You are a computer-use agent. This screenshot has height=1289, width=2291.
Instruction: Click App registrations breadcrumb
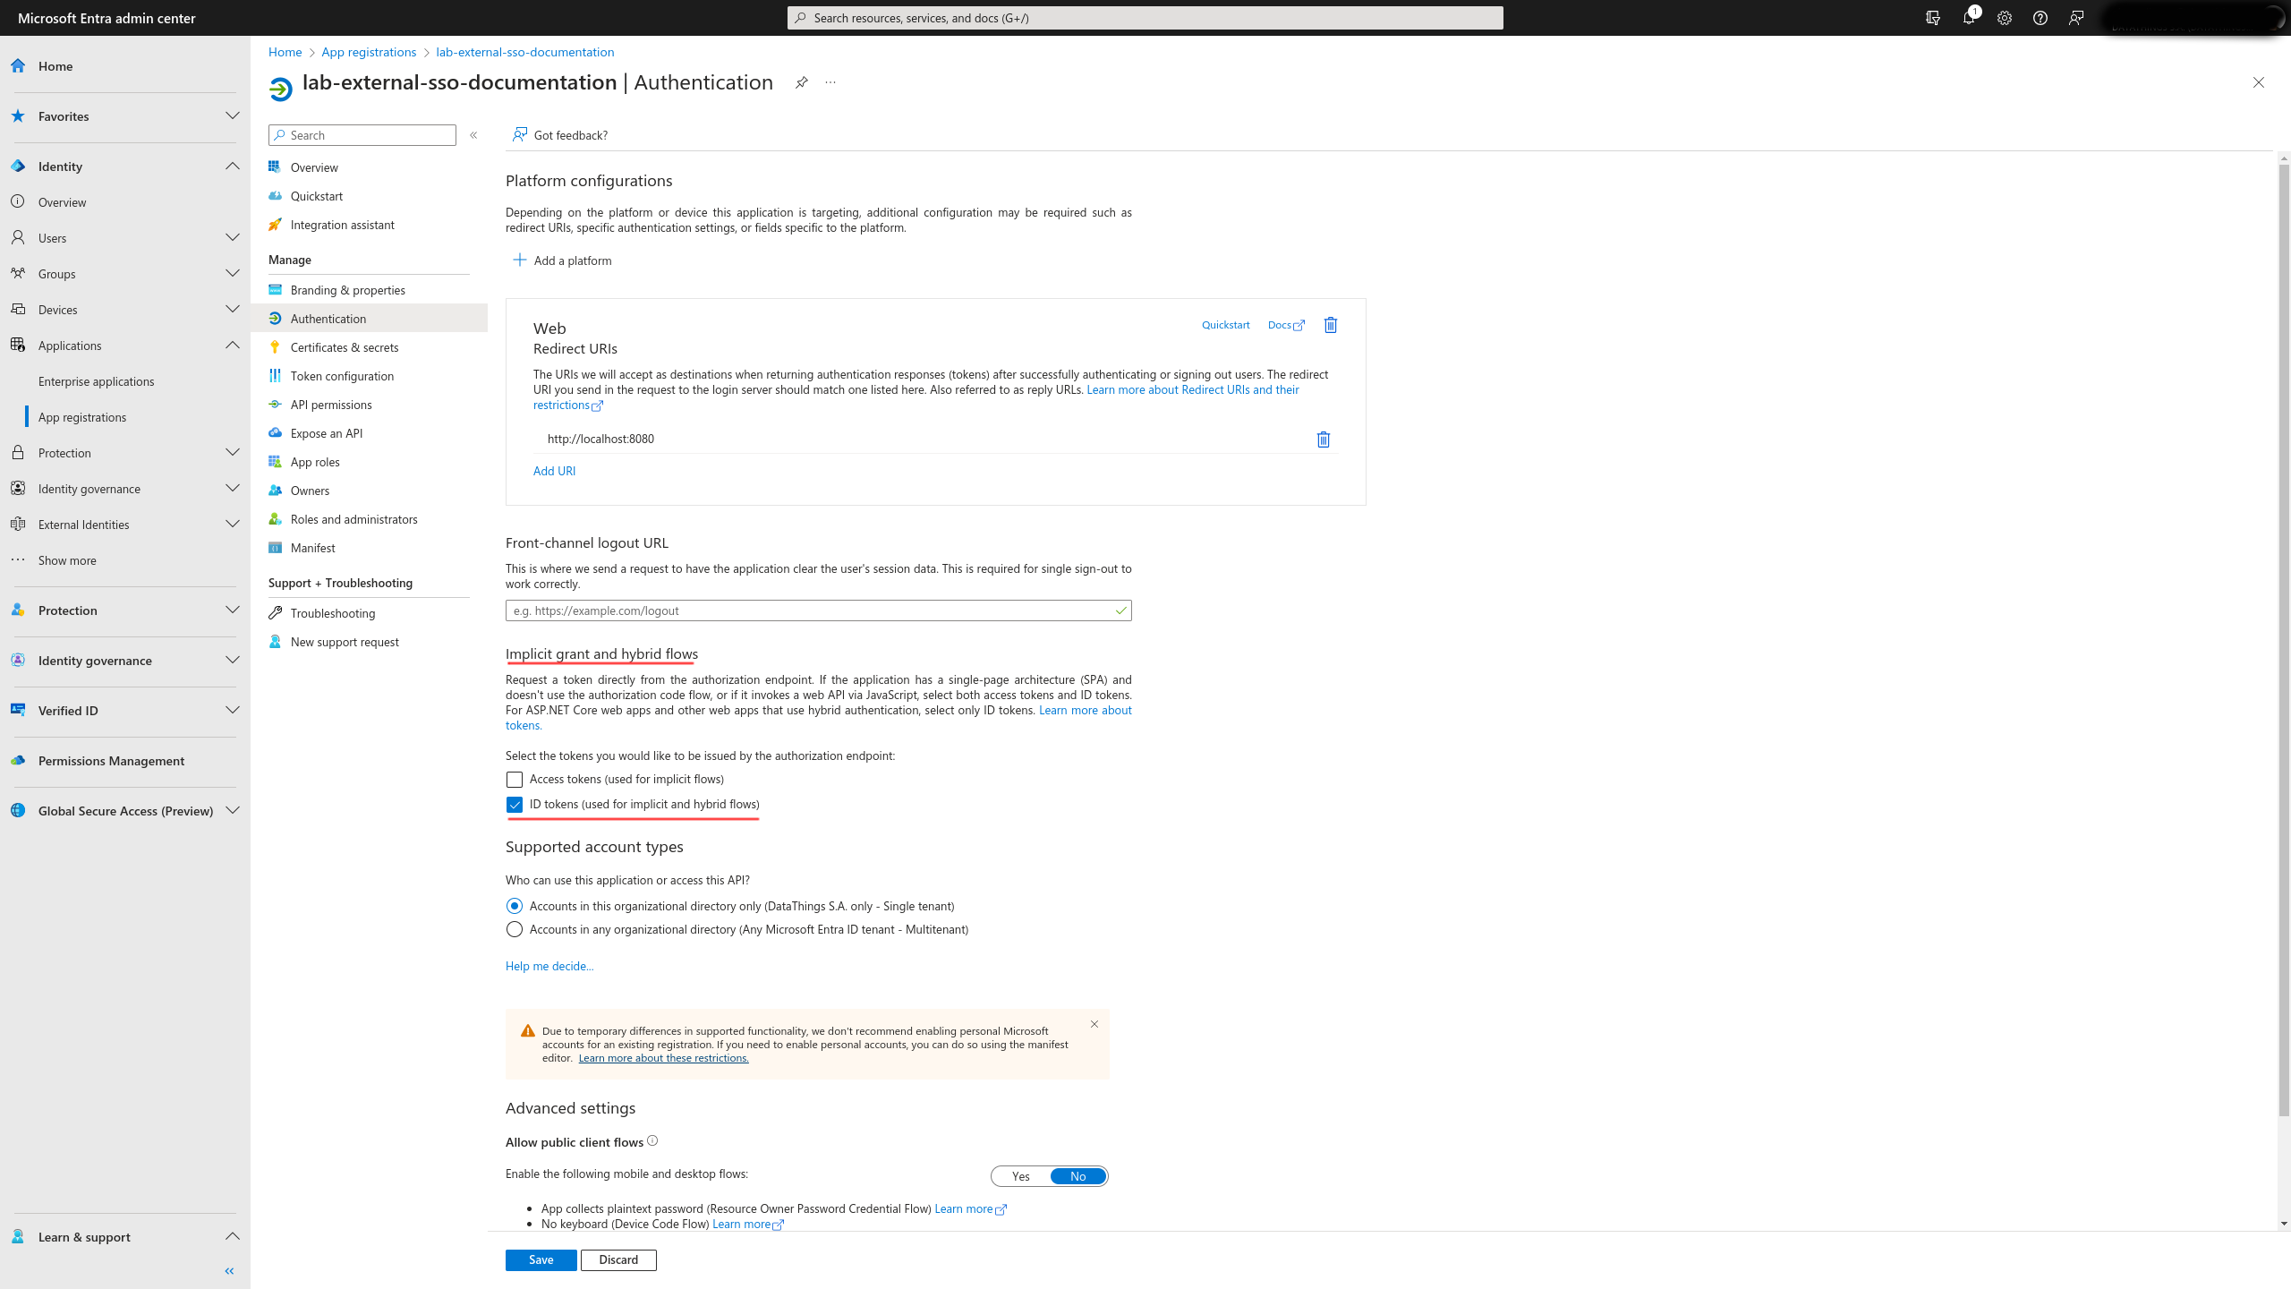(x=369, y=52)
